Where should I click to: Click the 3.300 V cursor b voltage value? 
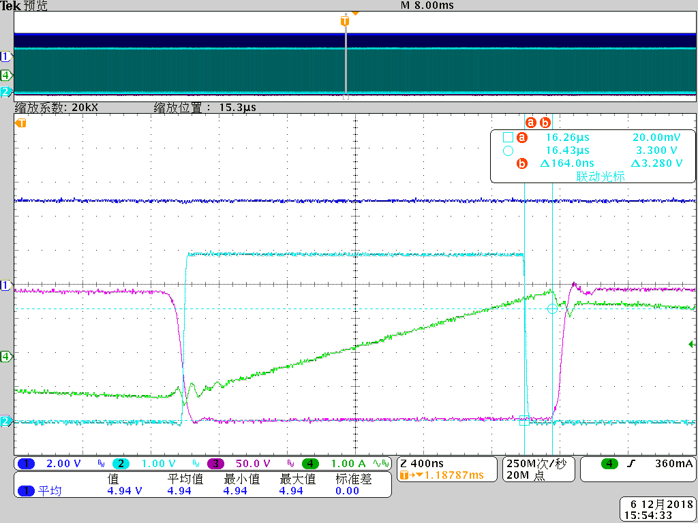click(x=656, y=150)
